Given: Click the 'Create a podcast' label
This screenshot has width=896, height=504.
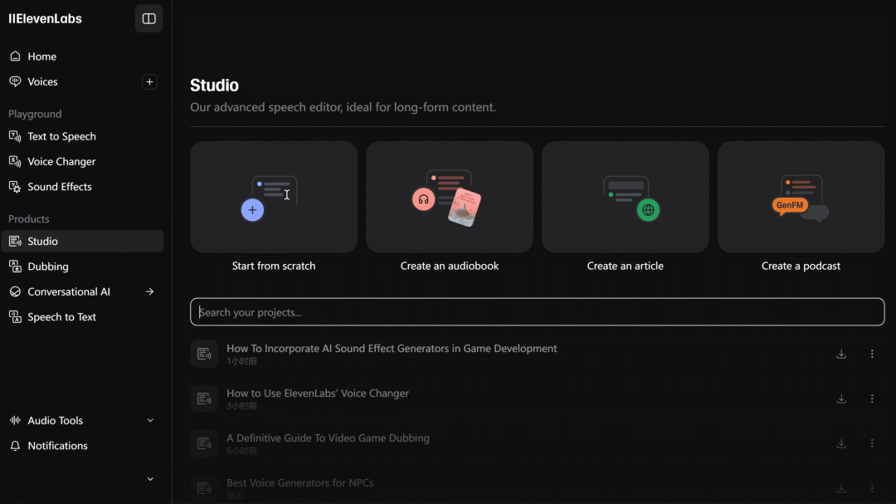Looking at the screenshot, I should [x=801, y=266].
